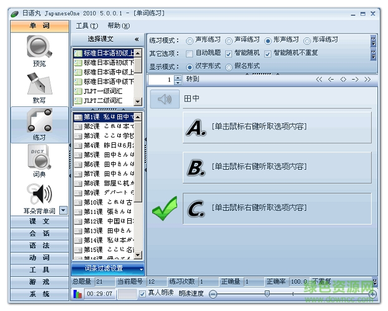
Task: Go to previous question with <- arrow
Action: pyautogui.click(x=331, y=80)
